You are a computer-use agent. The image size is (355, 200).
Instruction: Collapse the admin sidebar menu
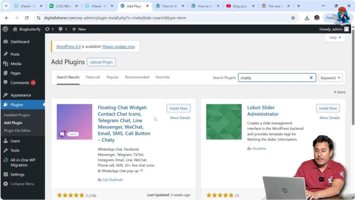coord(22,184)
